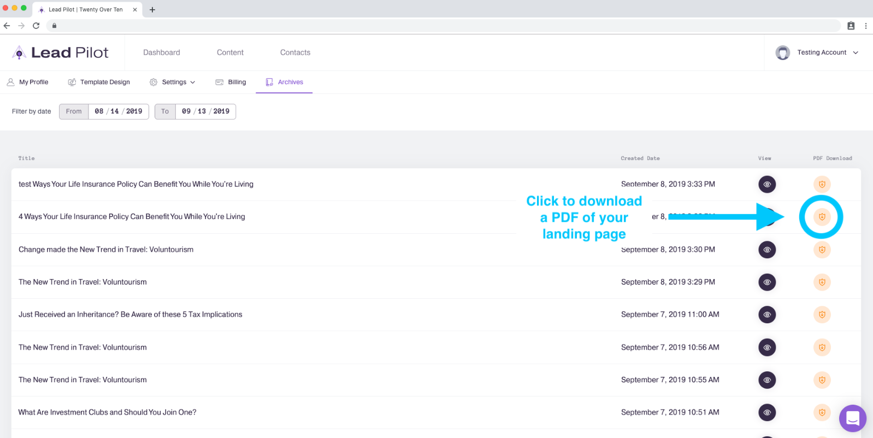The image size is (873, 438).
Task: Download PDF for 'Change made the New Trend'
Action: point(822,250)
